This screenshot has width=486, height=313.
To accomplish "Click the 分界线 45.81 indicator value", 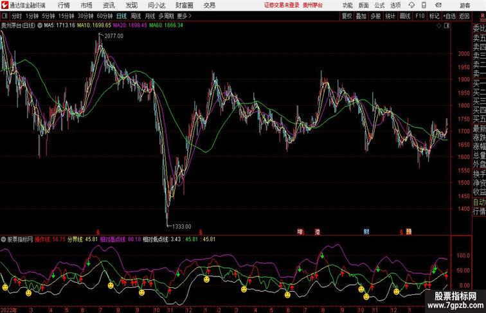I will click(x=82, y=239).
